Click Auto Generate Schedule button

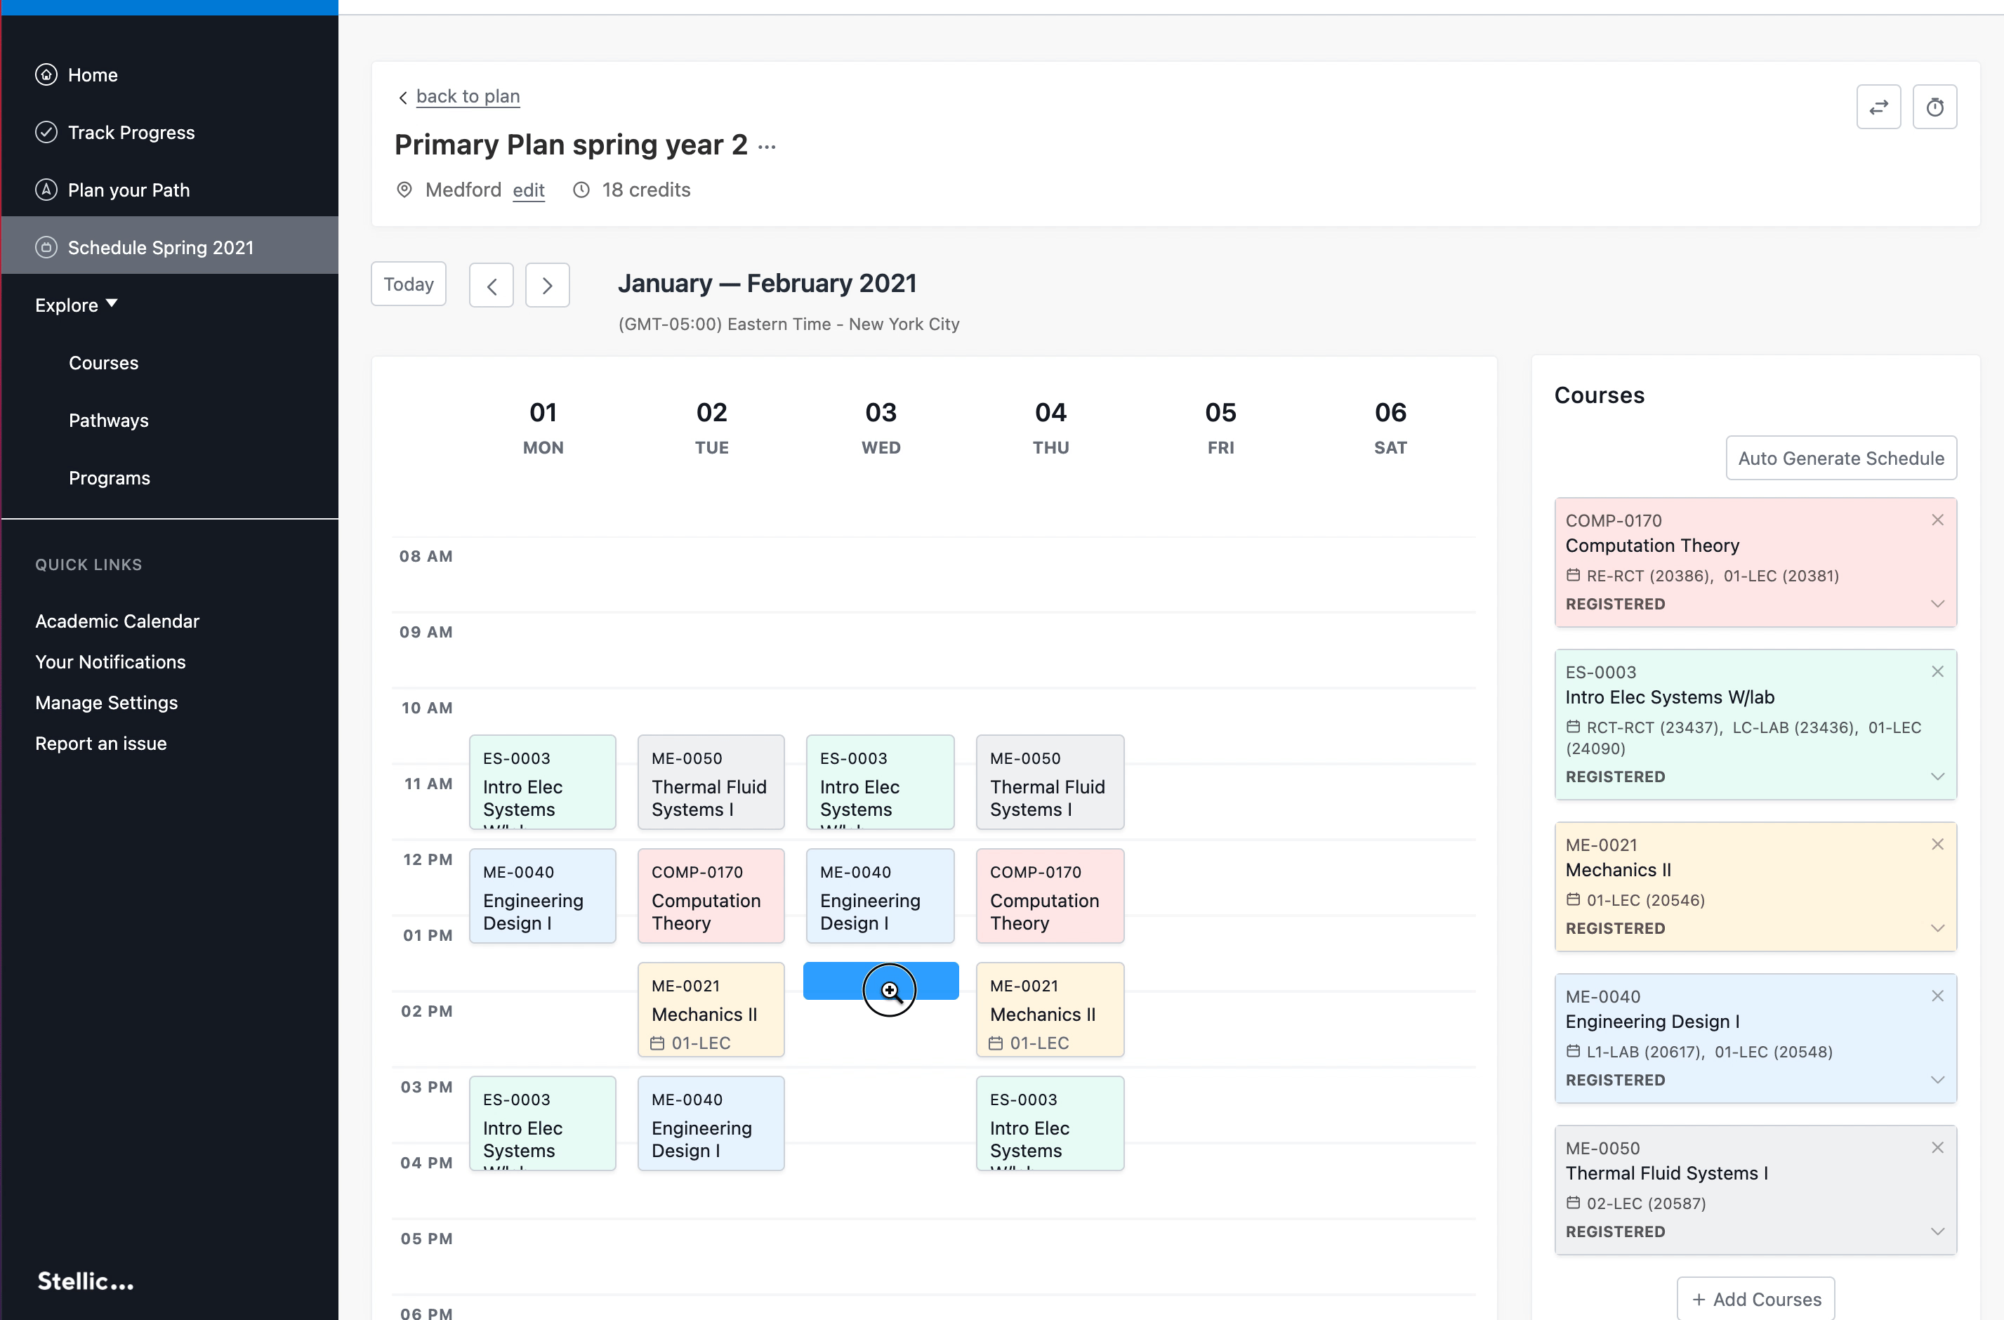(x=1840, y=458)
